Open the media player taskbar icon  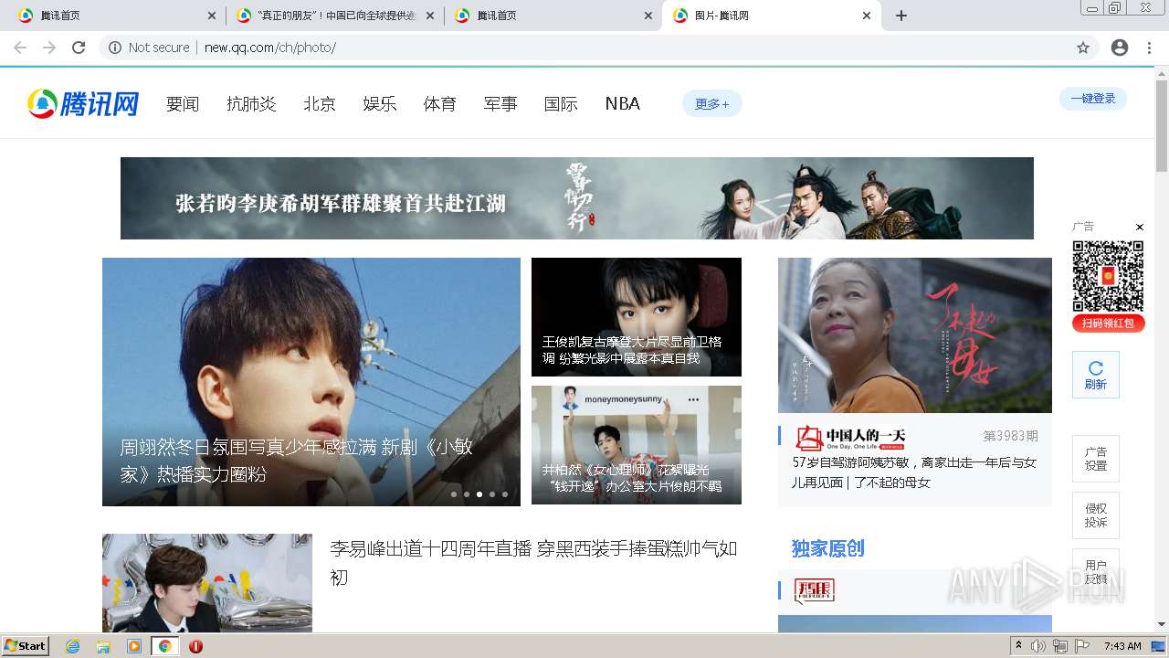tap(134, 646)
